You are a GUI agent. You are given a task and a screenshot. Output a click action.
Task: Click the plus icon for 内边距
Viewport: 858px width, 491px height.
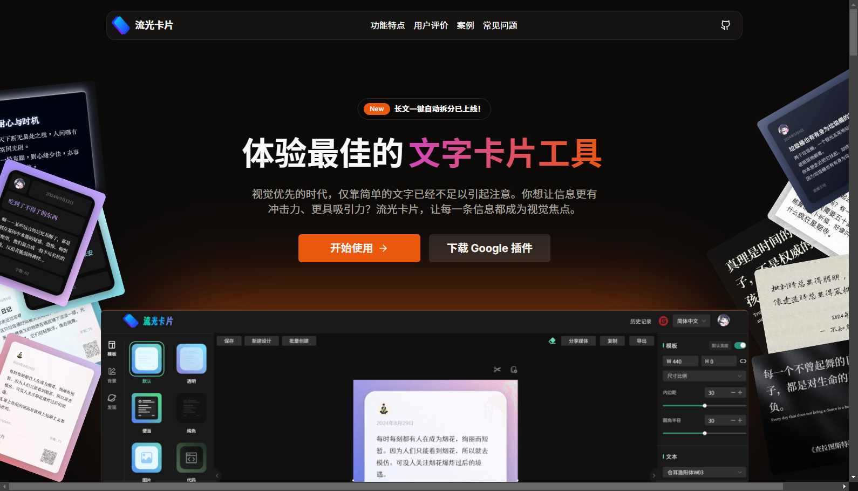(740, 392)
